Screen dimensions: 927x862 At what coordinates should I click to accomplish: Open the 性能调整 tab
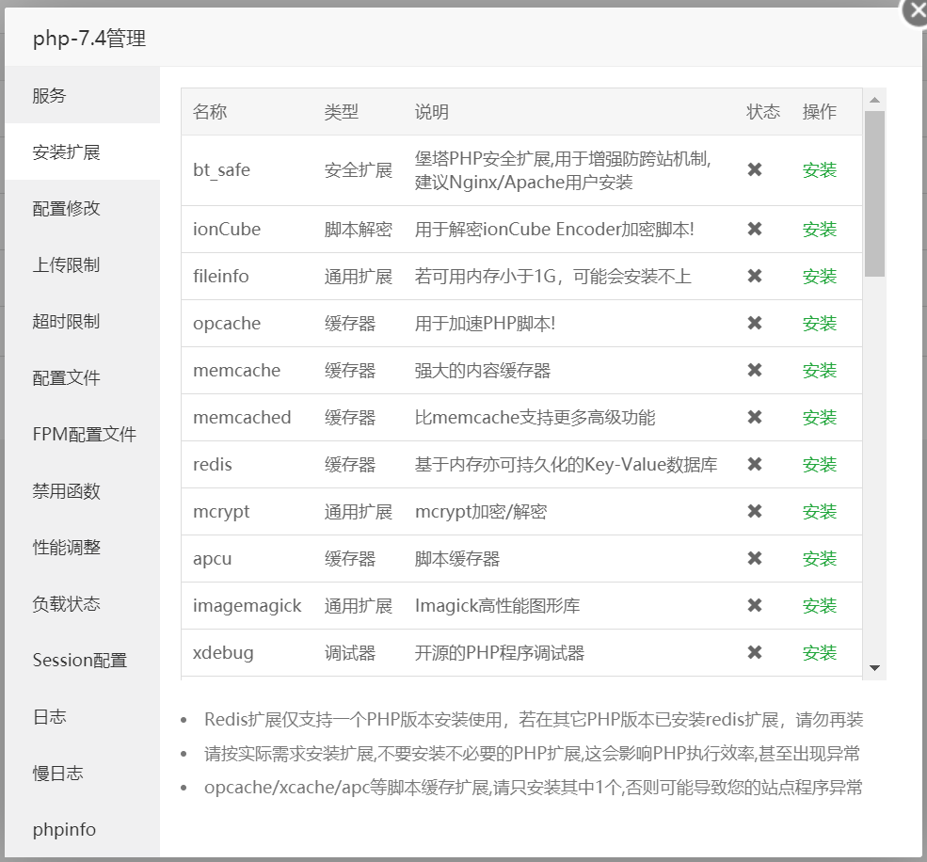coord(82,547)
